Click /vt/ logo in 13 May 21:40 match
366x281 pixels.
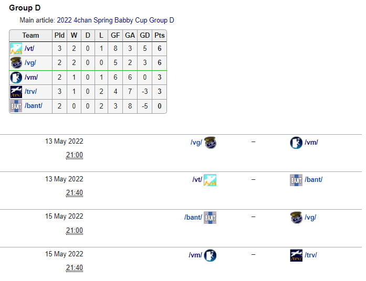[210, 180]
